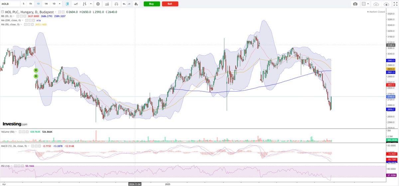Select the 1h interval

click(x=31, y=4)
